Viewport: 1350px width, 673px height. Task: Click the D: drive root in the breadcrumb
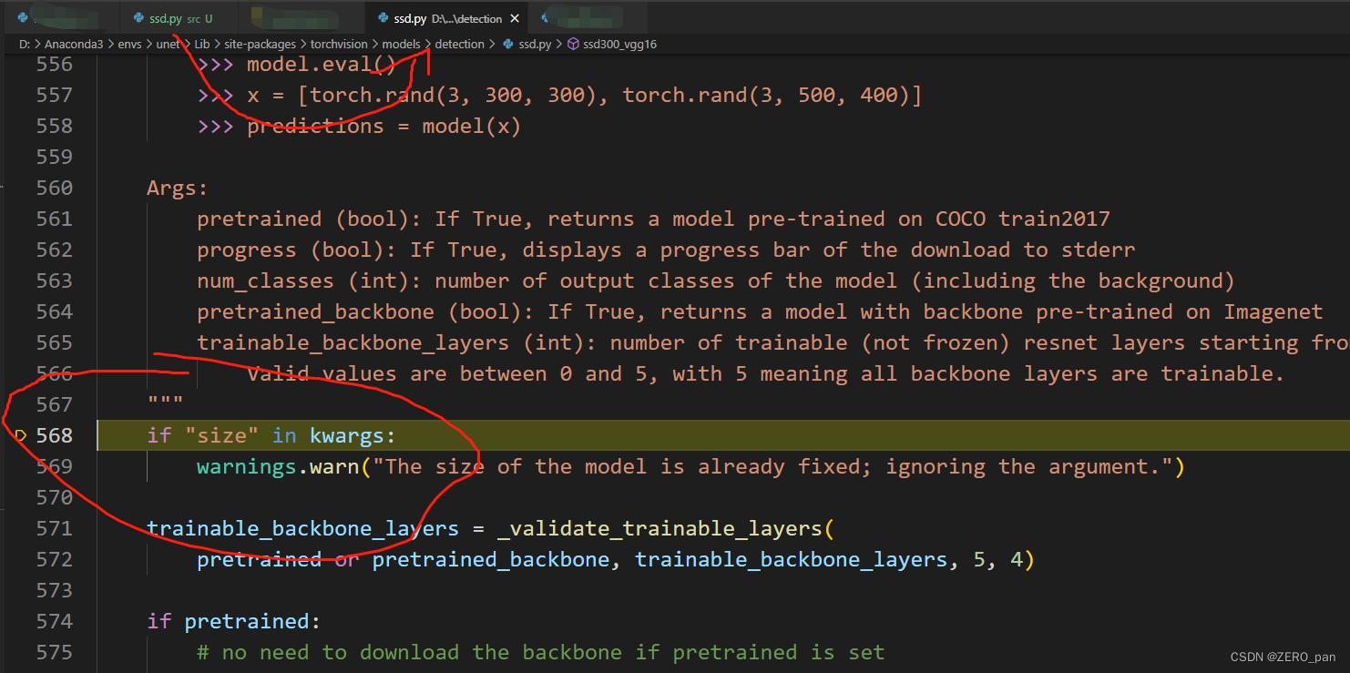pos(23,44)
